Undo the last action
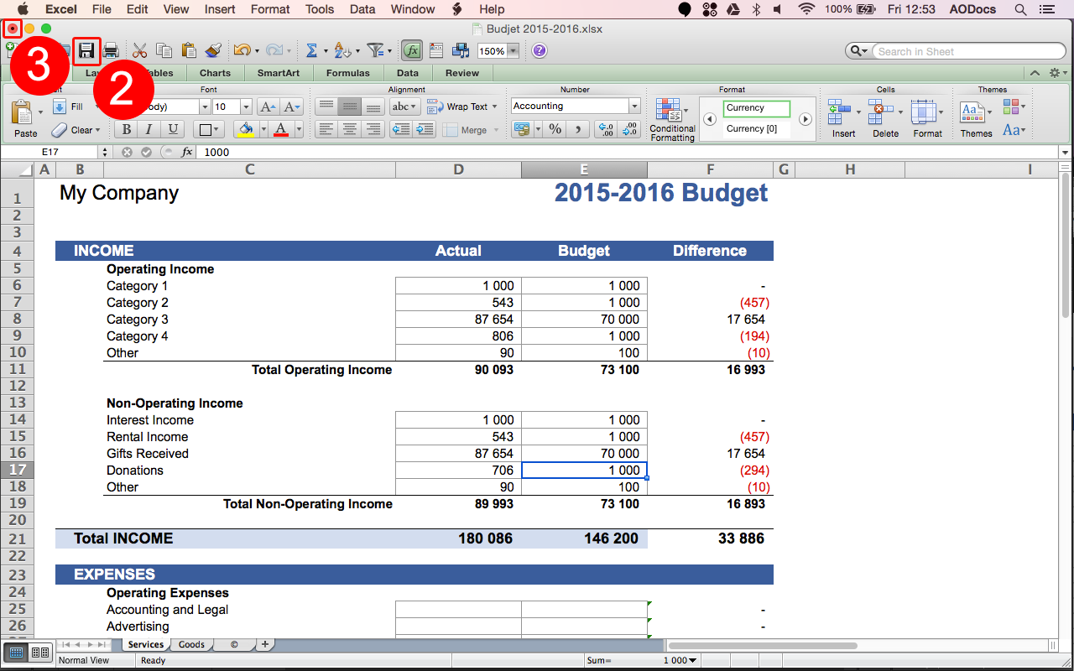Screen dimensions: 1074x671 pos(242,51)
